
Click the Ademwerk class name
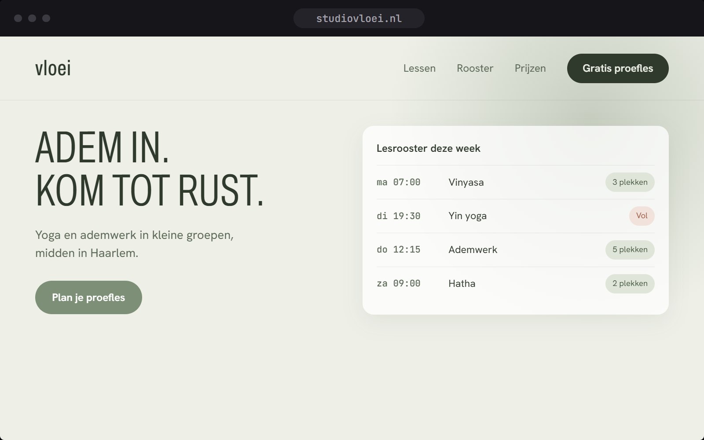point(473,249)
